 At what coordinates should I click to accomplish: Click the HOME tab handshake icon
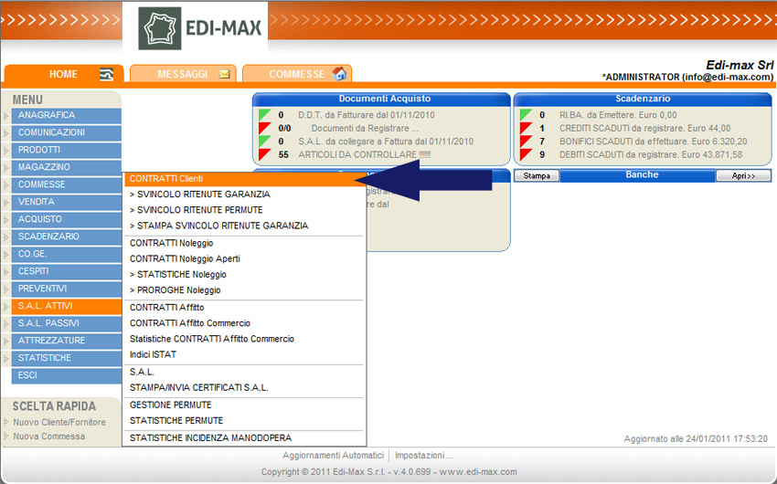(x=107, y=74)
